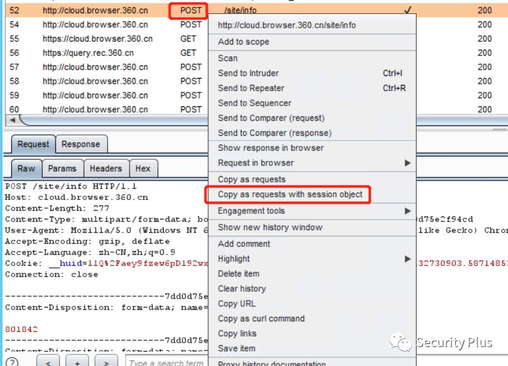508x366 pixels.
Task: Choose 'Clear history' menu entry
Action: [x=312, y=289]
